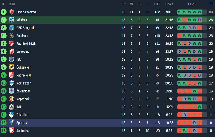
Task: Sort table by PTS column header
Action: point(211,4)
